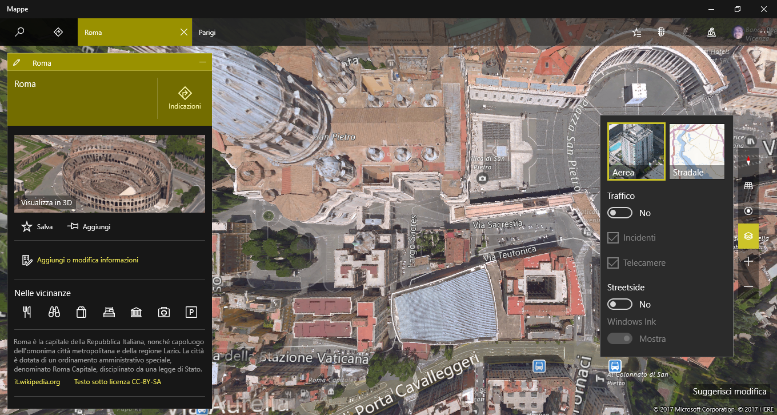777x415 pixels.
Task: Show my location with the target icon
Action: 748,211
